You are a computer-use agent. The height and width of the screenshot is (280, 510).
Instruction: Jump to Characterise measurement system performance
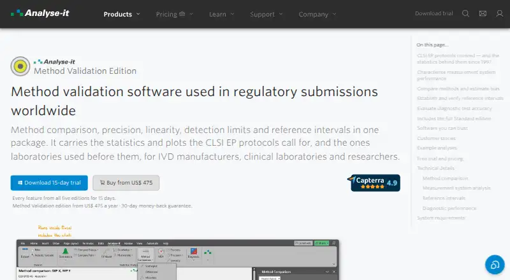coord(456,75)
